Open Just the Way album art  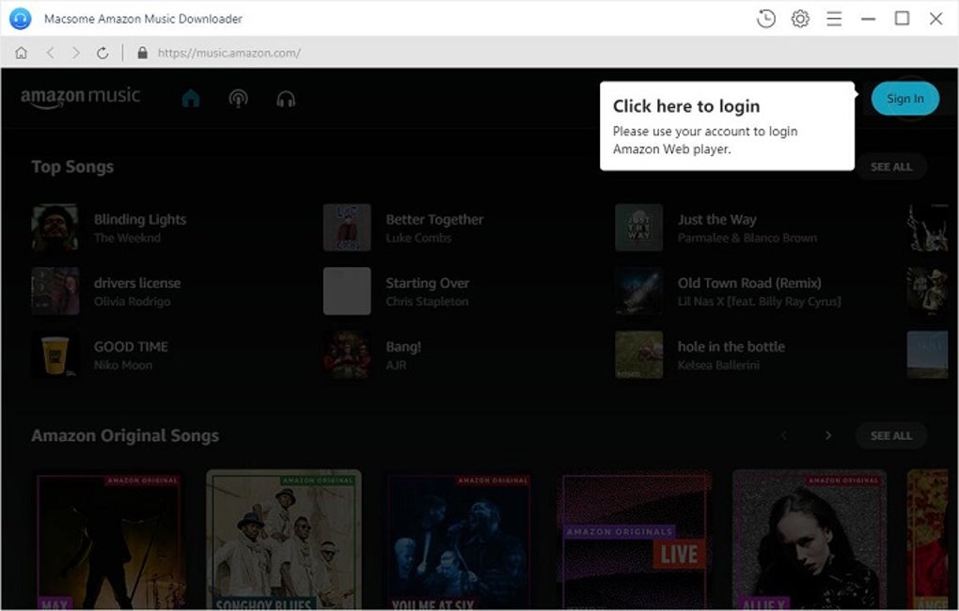[x=638, y=227]
